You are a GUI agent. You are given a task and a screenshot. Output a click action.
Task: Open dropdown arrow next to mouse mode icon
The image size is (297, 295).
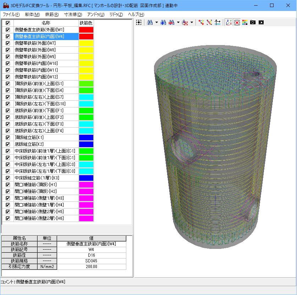point(192,23)
